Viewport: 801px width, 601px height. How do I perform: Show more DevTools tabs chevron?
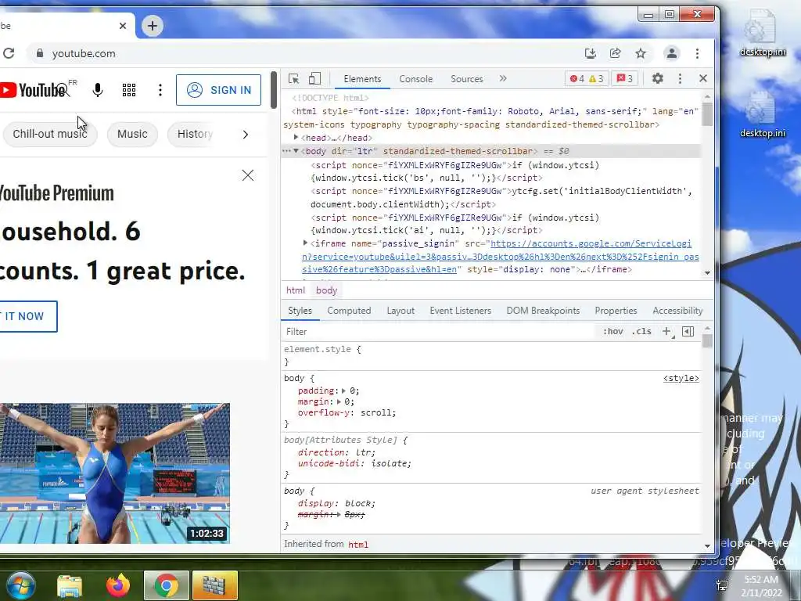503,78
